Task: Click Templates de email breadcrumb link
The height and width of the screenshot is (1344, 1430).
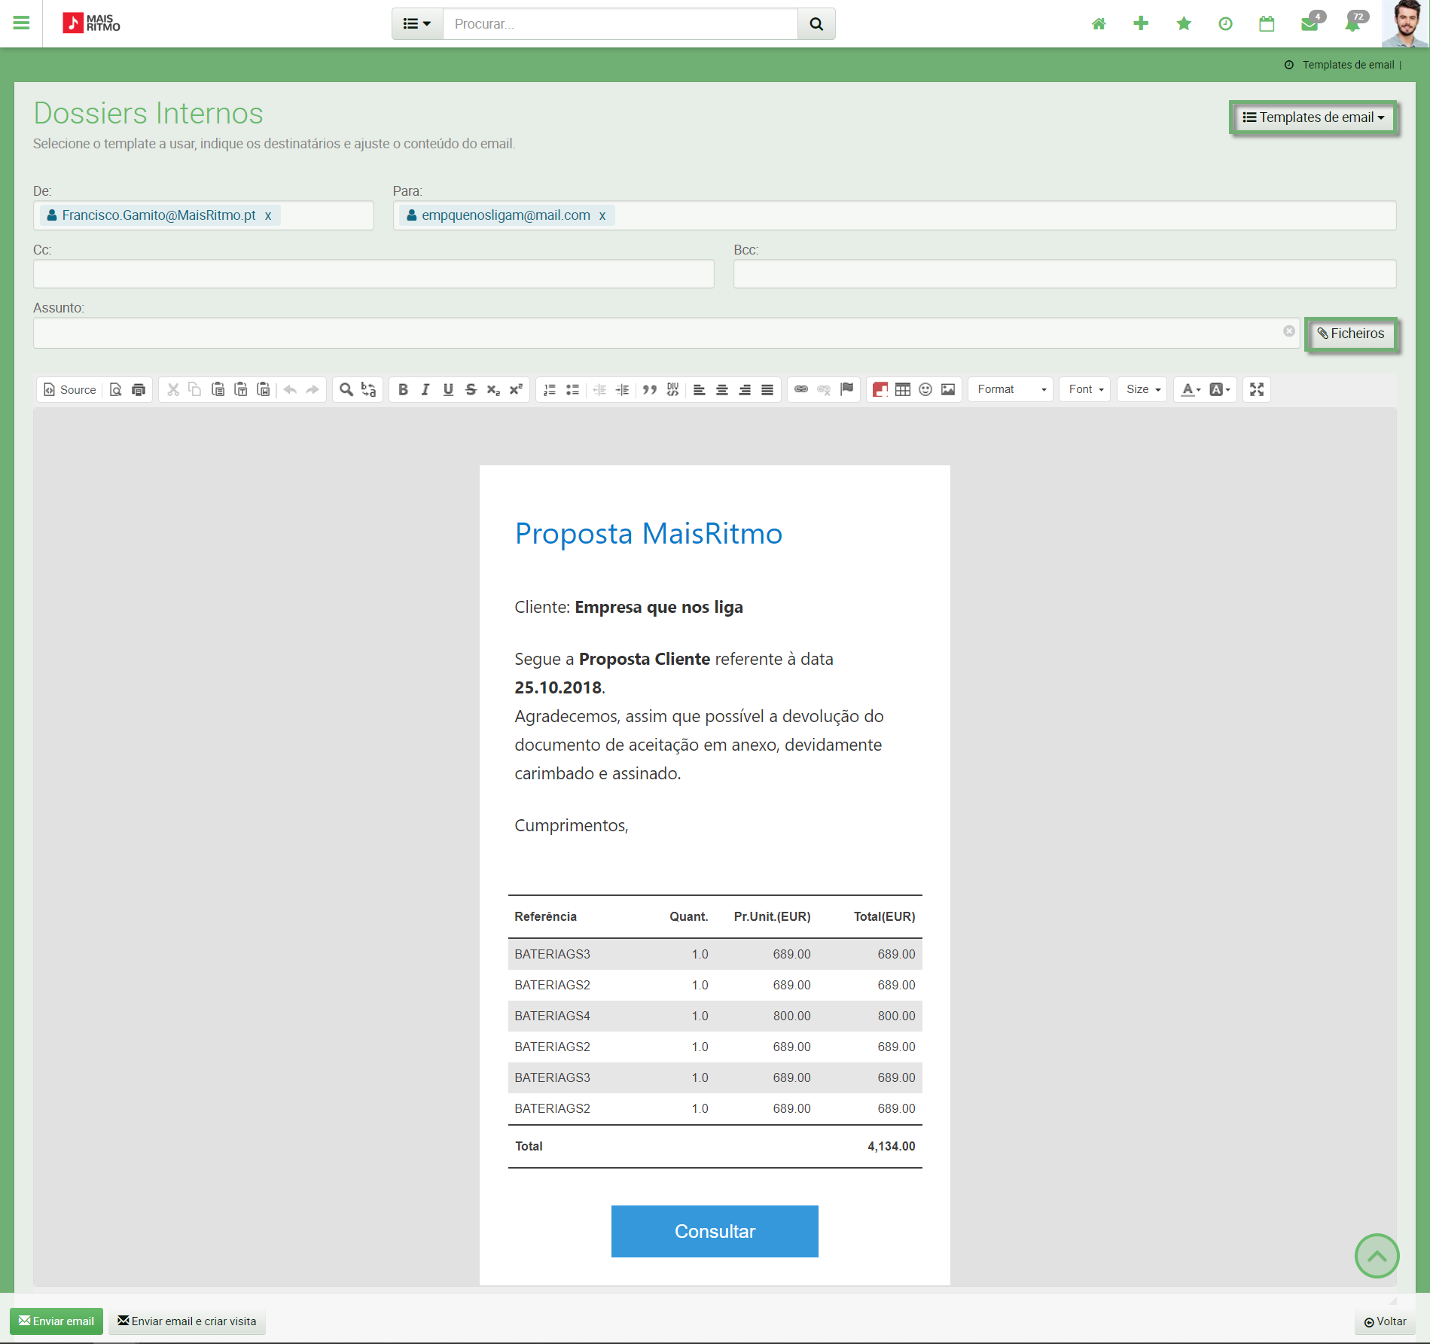Action: pyautogui.click(x=1348, y=65)
